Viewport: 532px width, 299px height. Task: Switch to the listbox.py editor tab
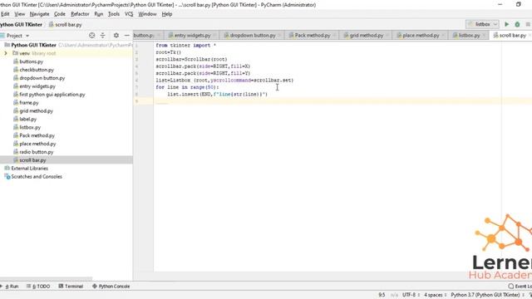pyautogui.click(x=469, y=35)
